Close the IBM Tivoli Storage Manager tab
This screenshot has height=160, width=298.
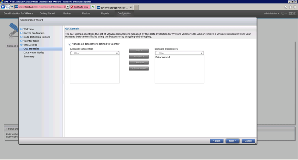(x=131, y=8)
